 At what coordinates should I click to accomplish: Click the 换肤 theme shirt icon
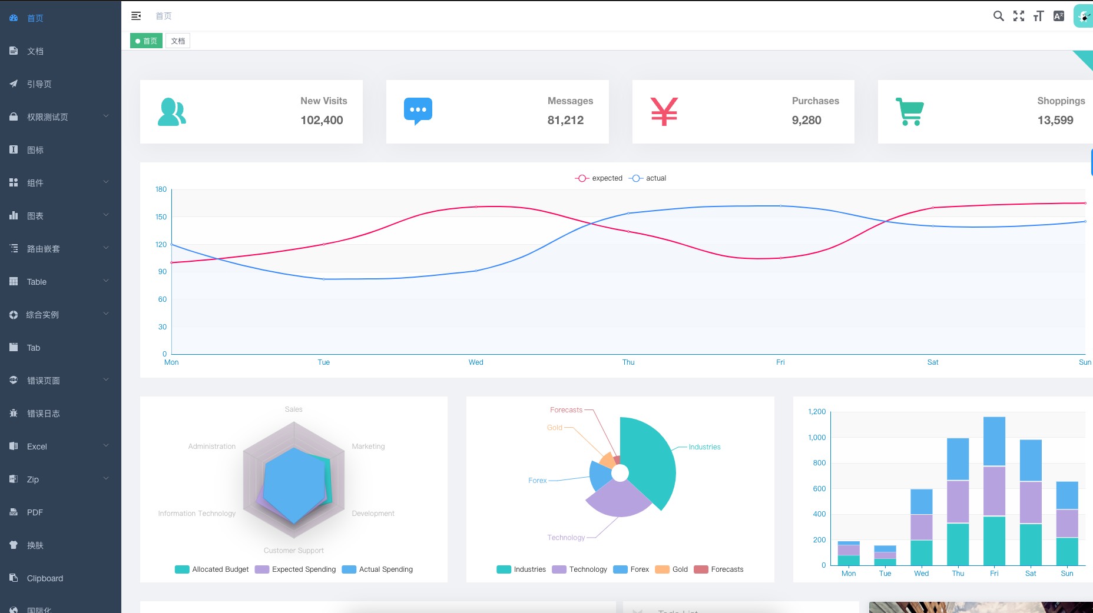(14, 545)
